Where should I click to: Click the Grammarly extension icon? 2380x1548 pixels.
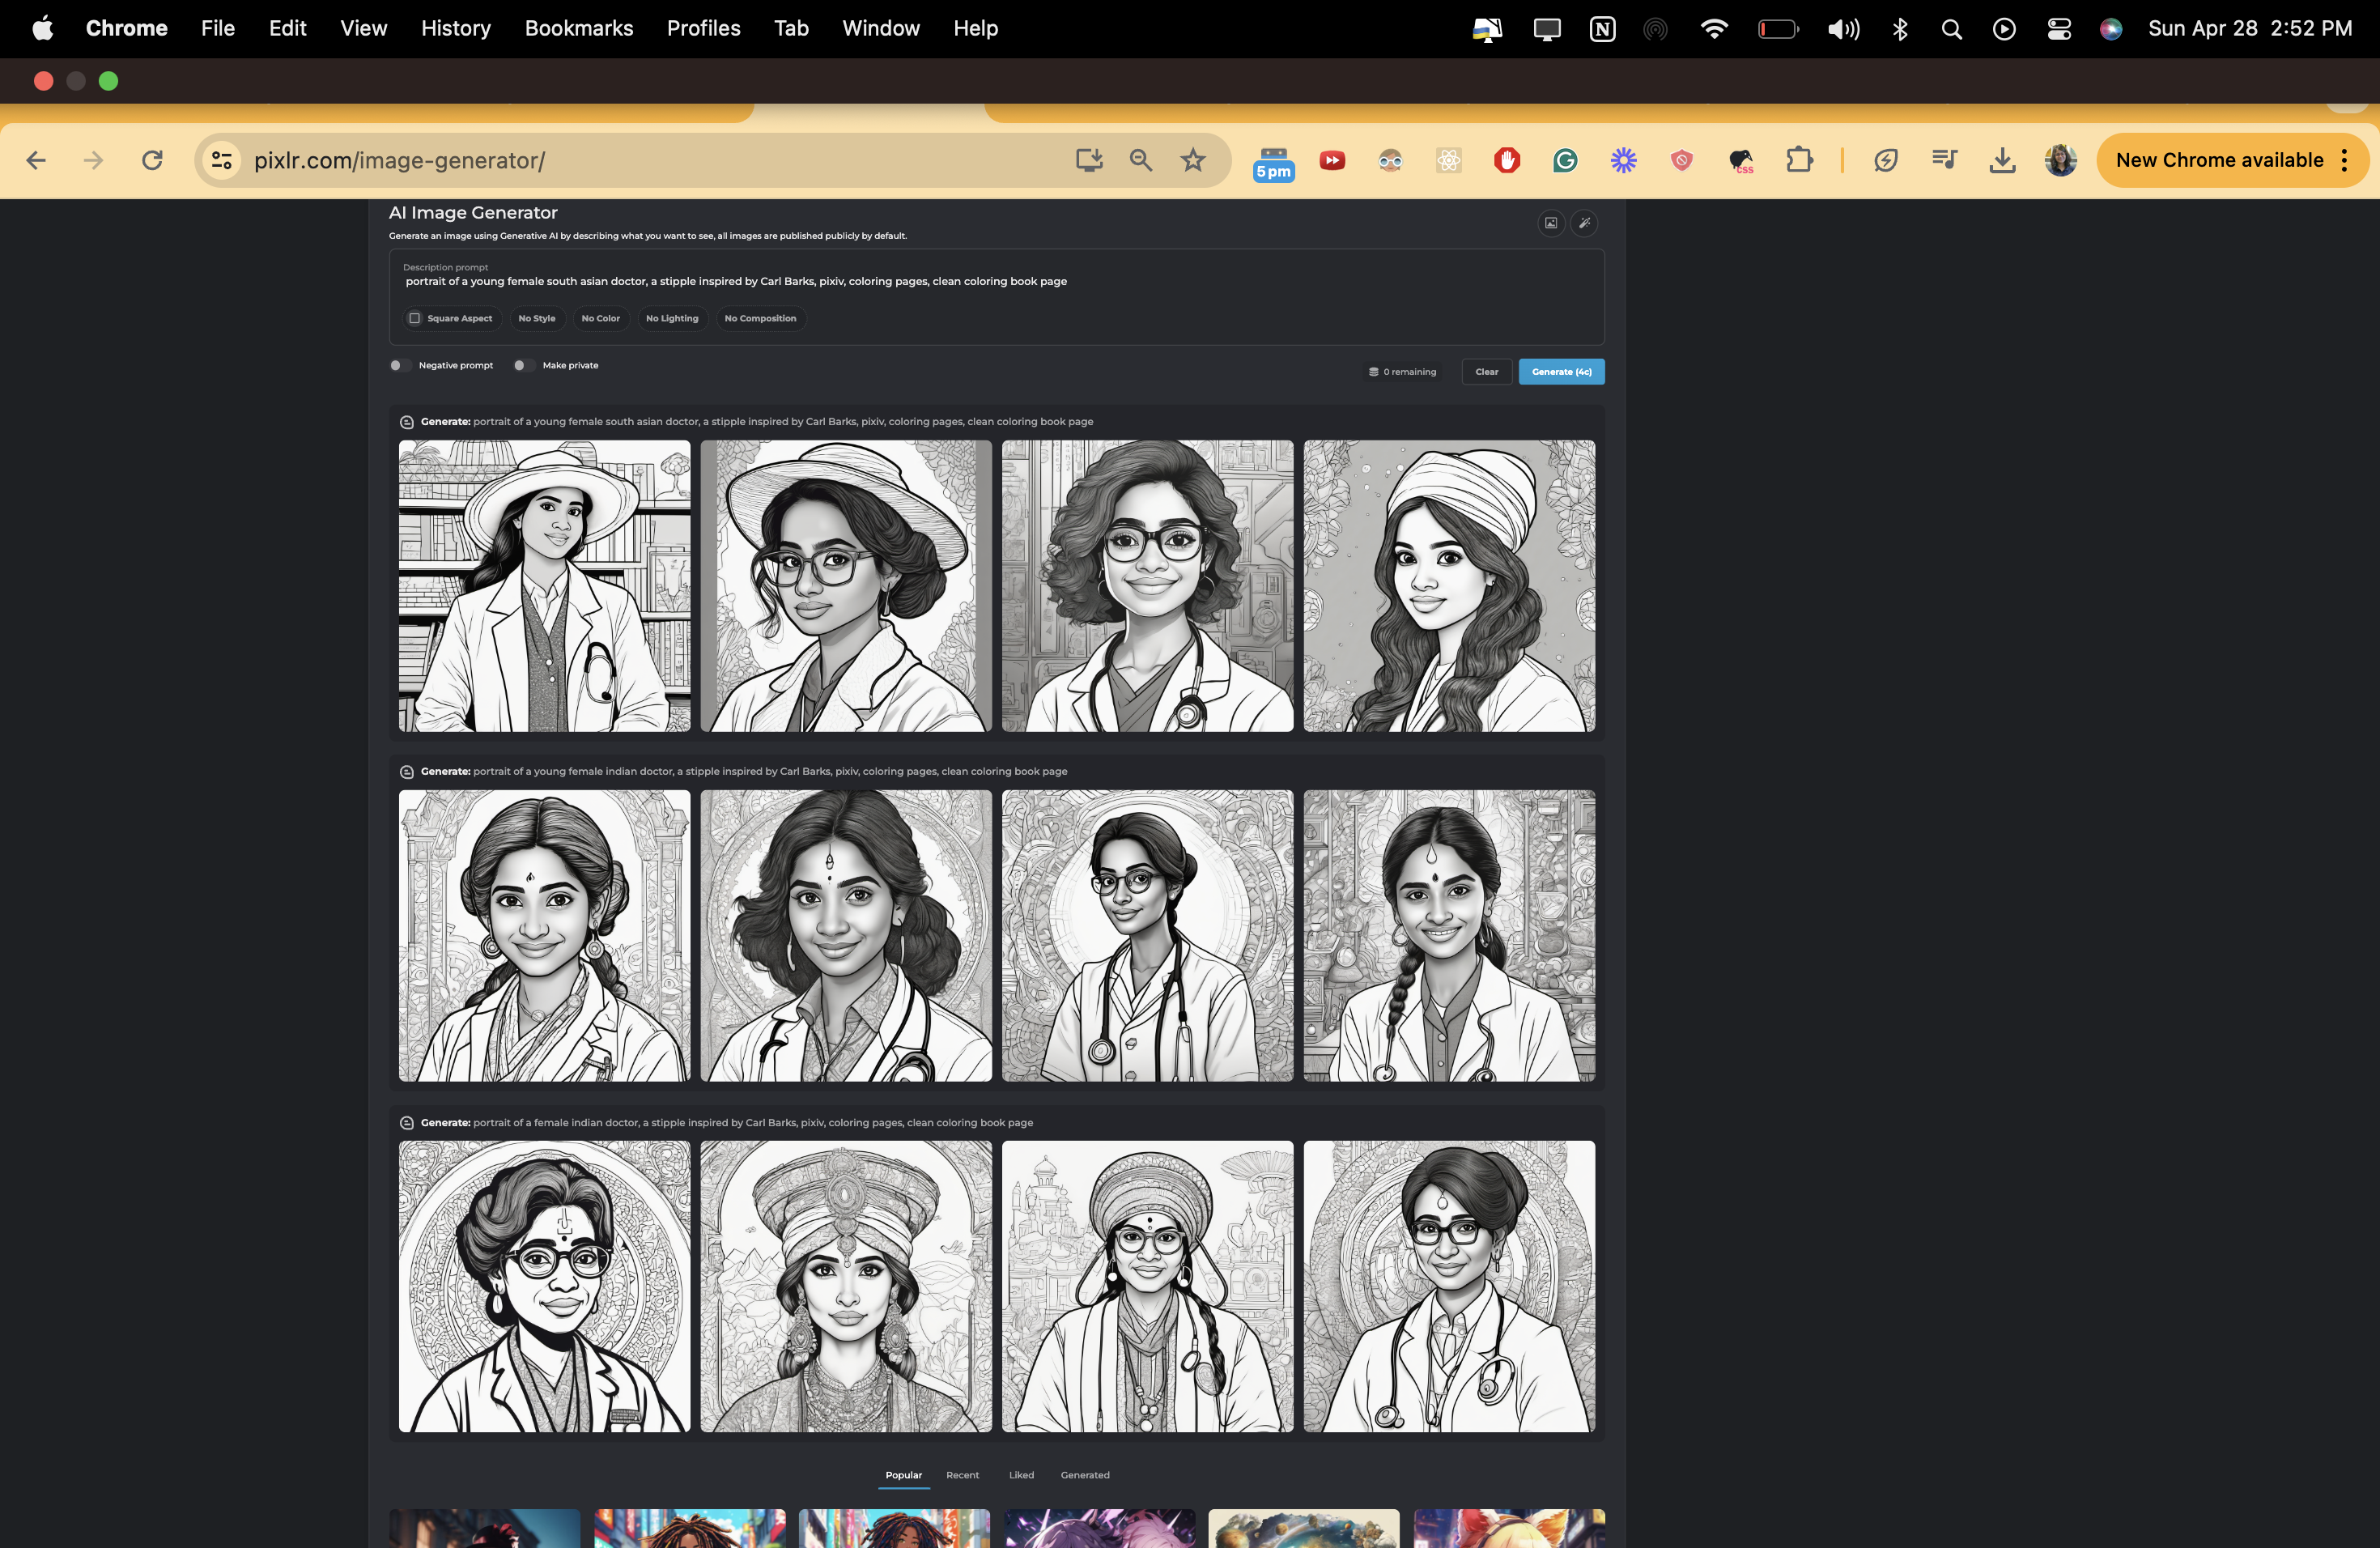click(1565, 160)
